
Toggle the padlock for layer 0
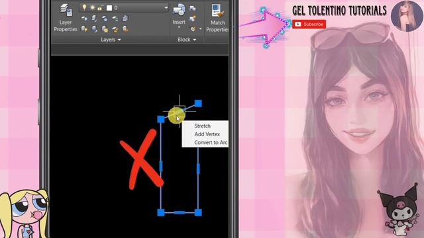[100, 8]
